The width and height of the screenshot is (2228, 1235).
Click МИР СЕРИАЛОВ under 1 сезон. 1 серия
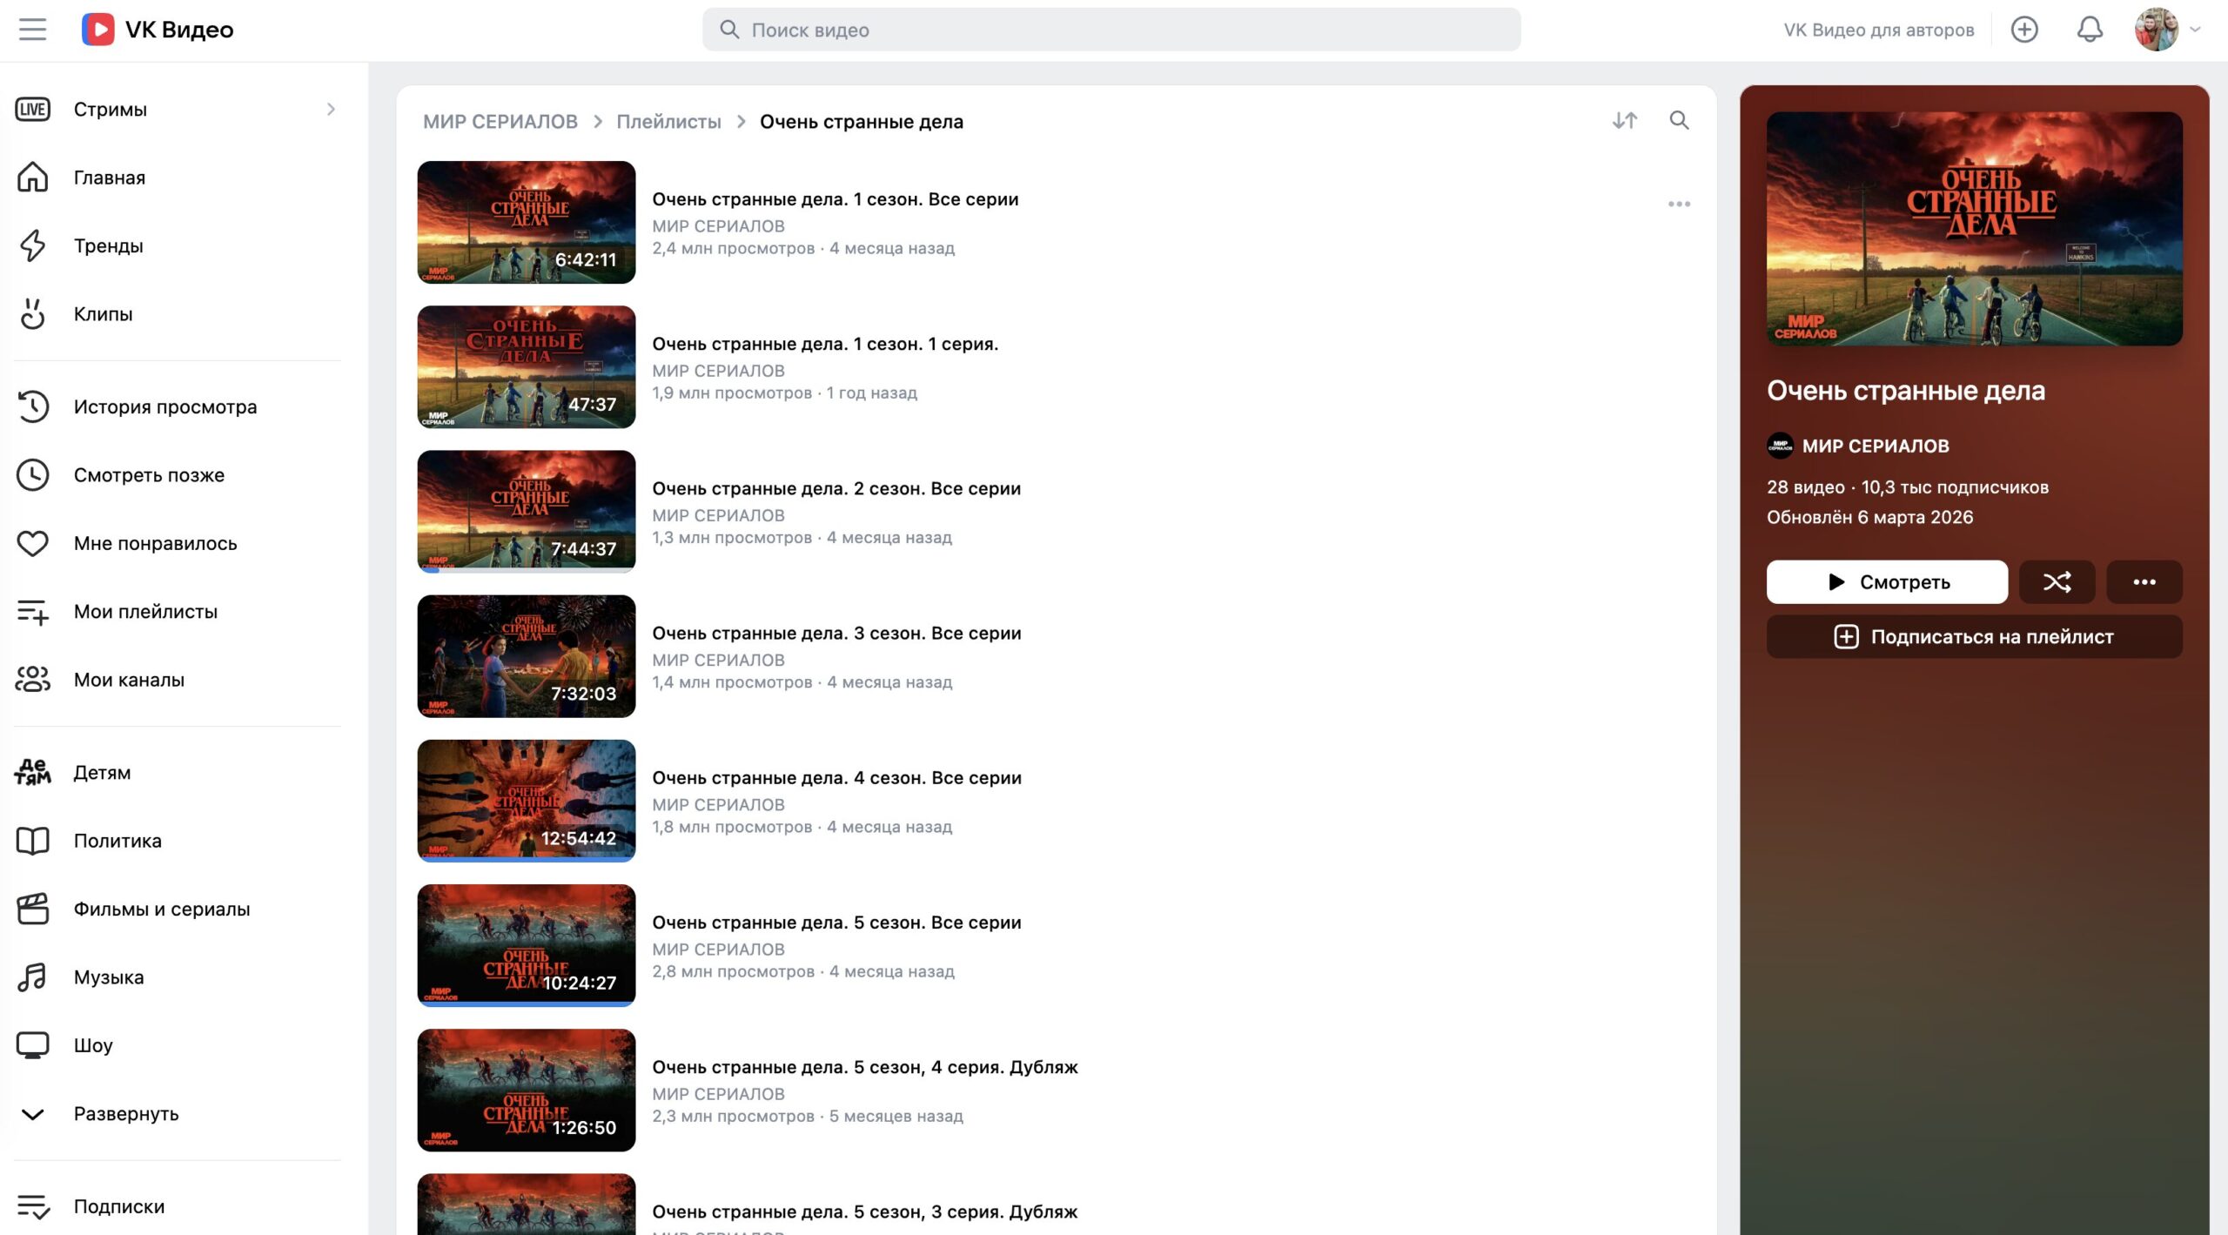718,371
